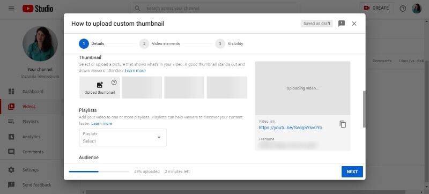
Task: Click the YouTube Studio logo
Action: point(38,9)
